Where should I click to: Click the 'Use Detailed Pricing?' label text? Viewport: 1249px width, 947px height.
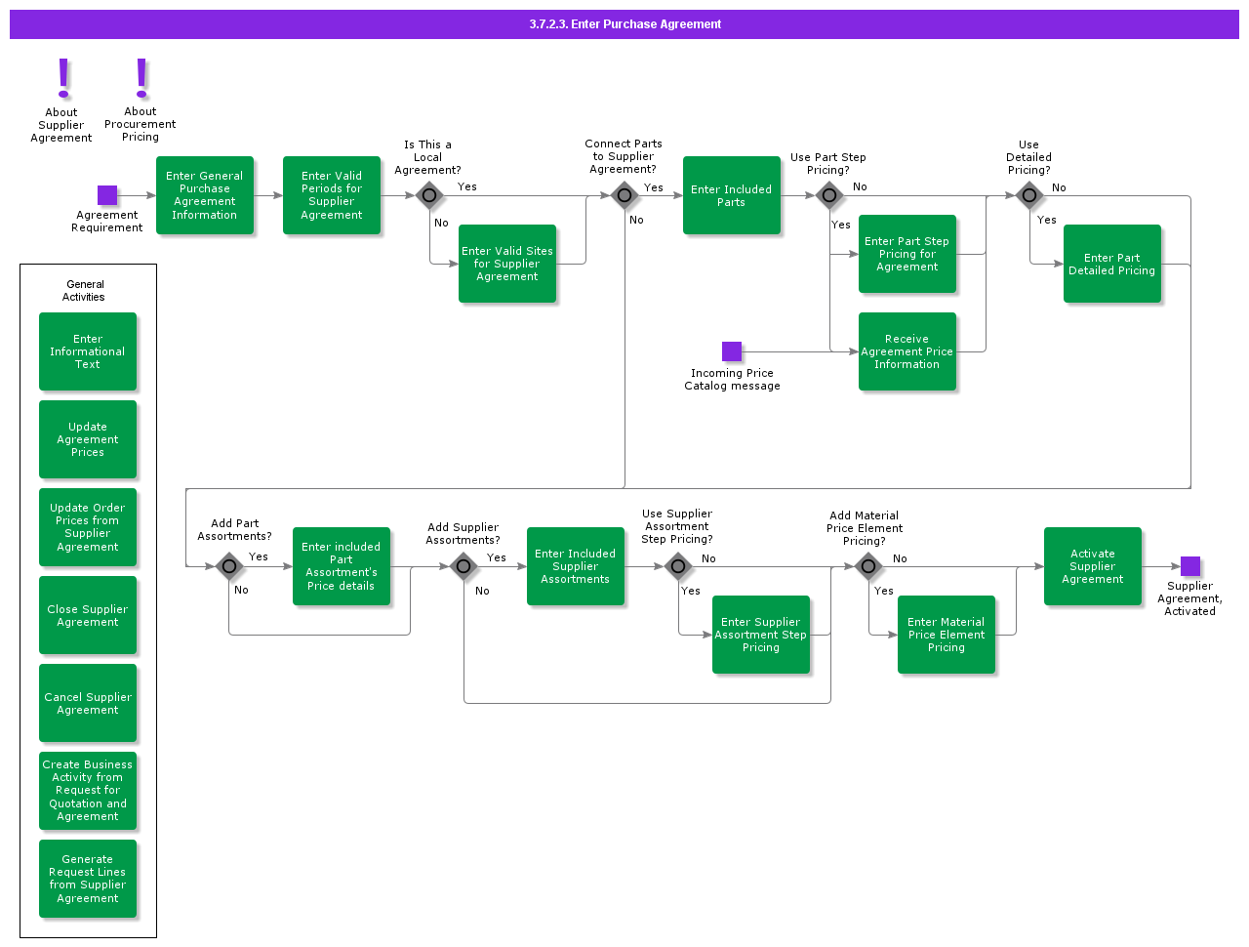[x=1029, y=157]
